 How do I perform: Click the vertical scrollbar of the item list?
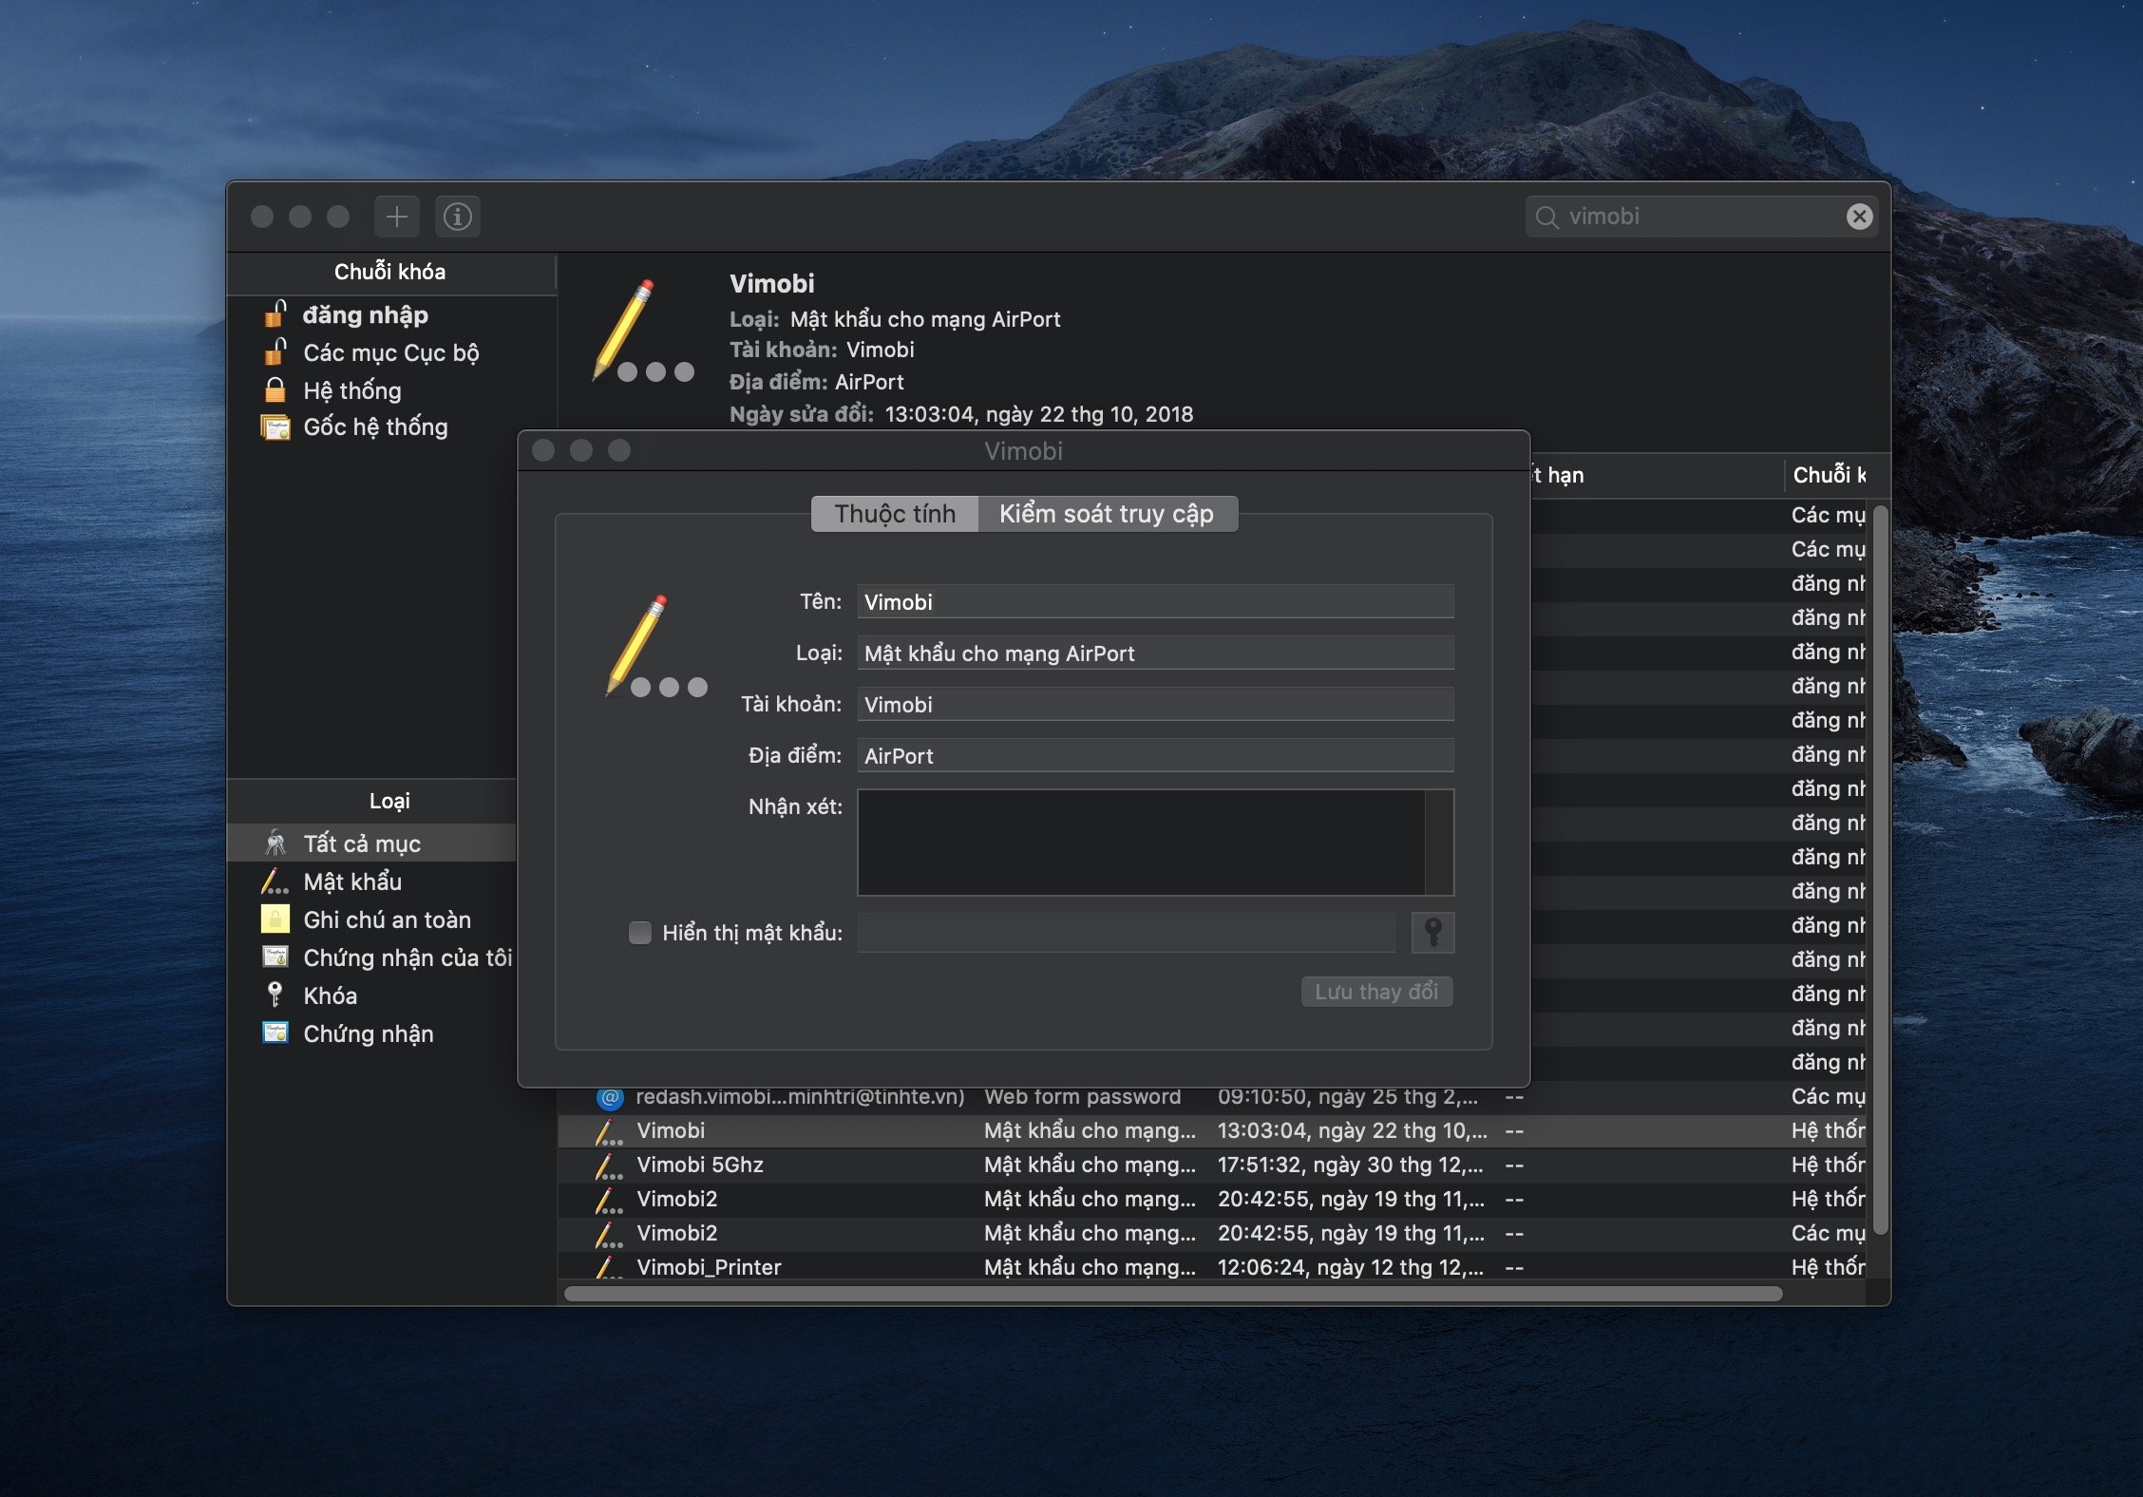click(1879, 870)
